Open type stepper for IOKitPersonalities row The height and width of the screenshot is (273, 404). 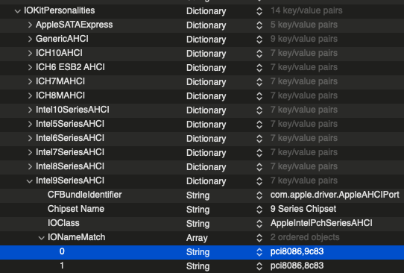(259, 11)
